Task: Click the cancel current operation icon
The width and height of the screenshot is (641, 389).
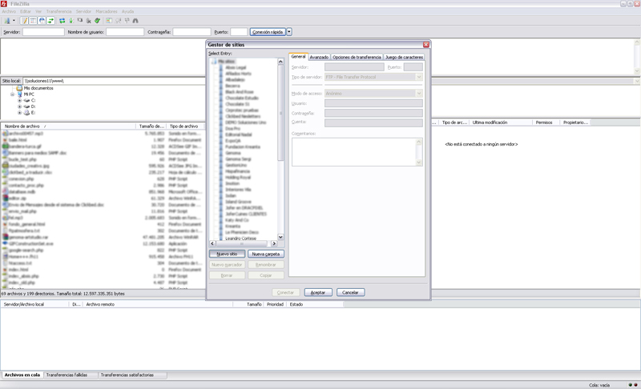Action: 79,20
